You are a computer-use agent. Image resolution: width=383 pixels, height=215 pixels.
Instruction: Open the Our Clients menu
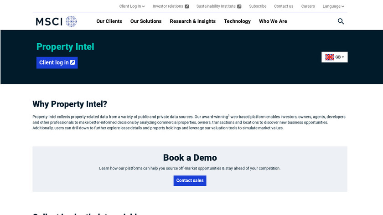(x=109, y=21)
